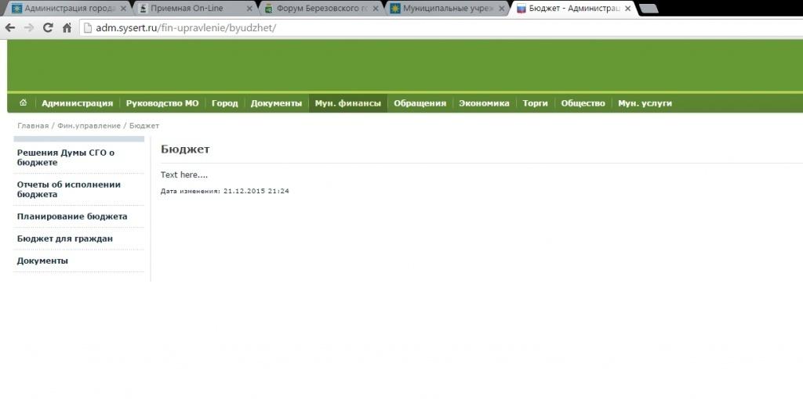Select Мун. финансы in navigation bar
The width and height of the screenshot is (803, 399).
(x=347, y=103)
